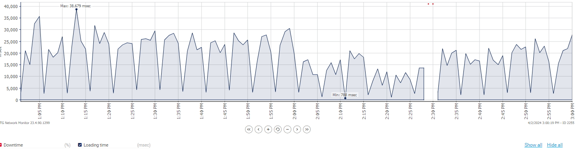Click the Max 38,679 msec data point
Viewport: 585px width, 151px height.
[76, 9]
